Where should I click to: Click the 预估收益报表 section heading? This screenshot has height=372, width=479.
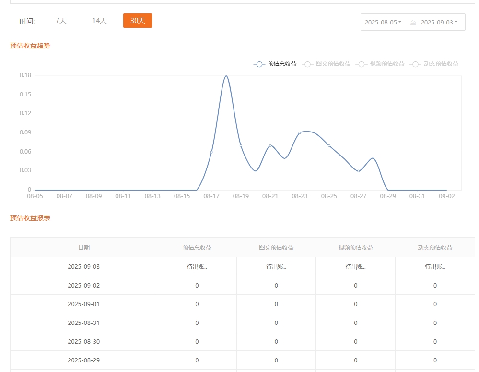[30, 218]
